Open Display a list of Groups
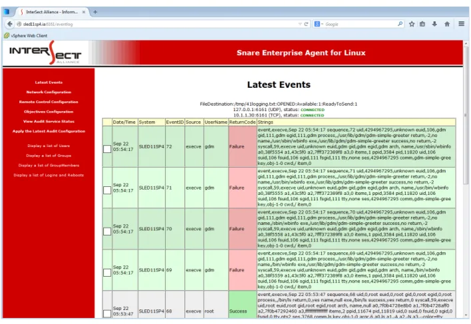471x324 pixels. [49, 156]
